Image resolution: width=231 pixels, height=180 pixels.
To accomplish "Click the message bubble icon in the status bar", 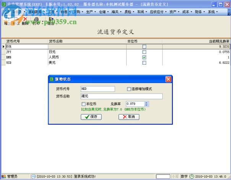I will [x=33, y=176].
